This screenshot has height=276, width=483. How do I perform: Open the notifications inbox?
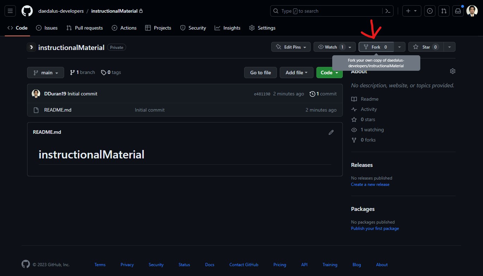[x=458, y=11]
